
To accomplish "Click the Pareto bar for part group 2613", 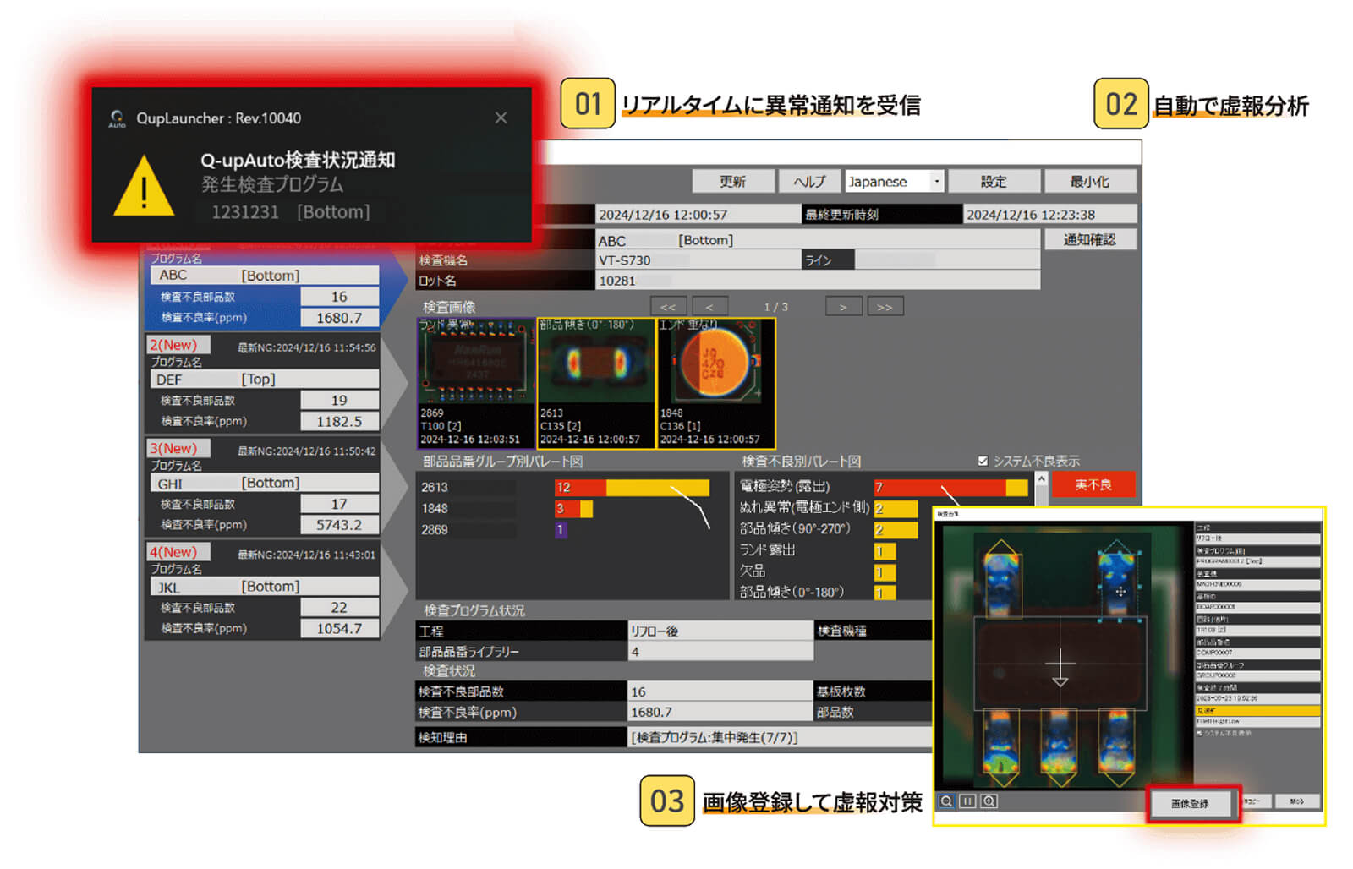I will click(x=632, y=488).
